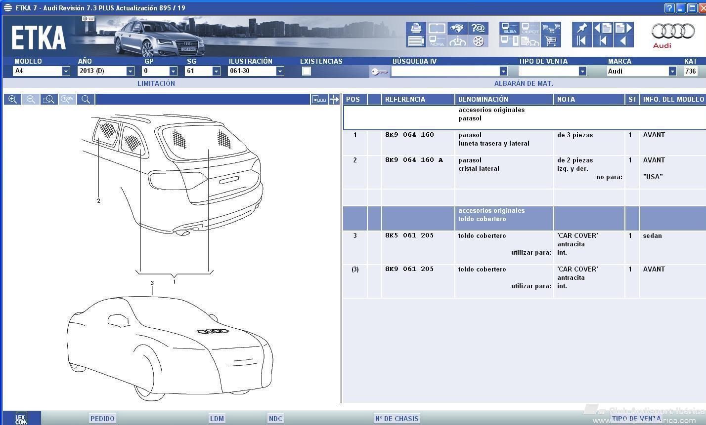
Task: Open the list view icon below the printer
Action: [416, 41]
